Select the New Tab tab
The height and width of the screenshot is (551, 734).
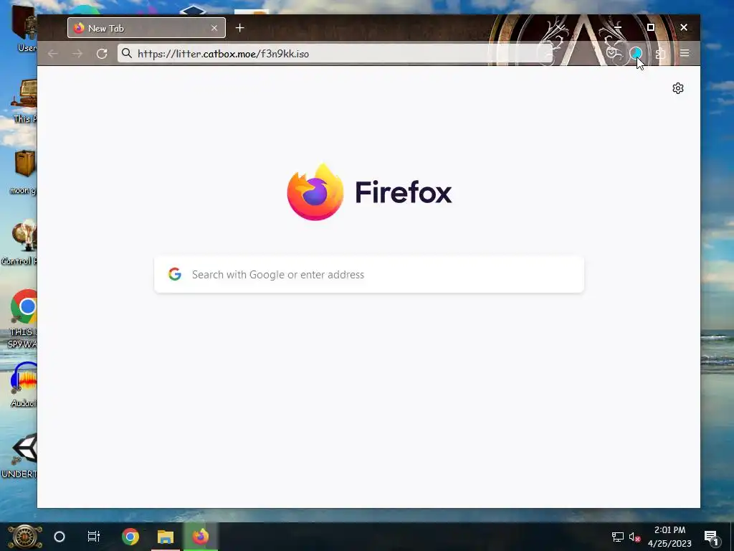146,28
